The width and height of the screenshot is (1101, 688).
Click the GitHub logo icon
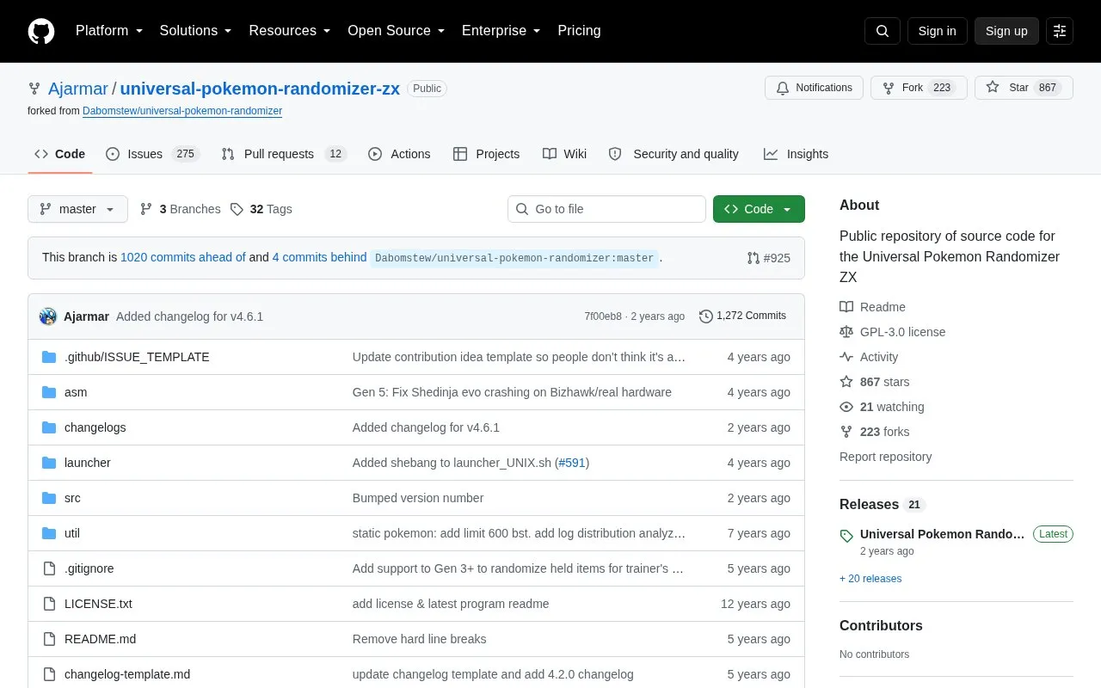click(x=41, y=31)
